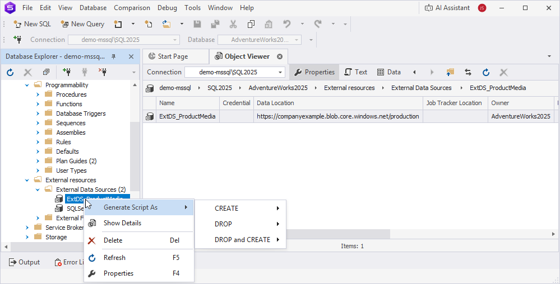
Task: Collapse the External resources node
Action: pos(27,180)
